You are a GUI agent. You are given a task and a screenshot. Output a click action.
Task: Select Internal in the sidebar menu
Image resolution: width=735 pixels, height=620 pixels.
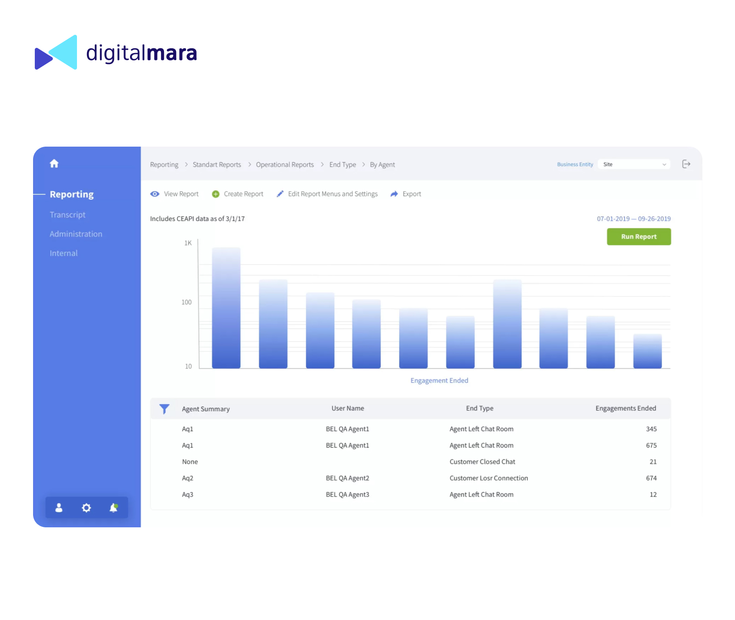63,253
